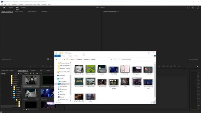Open the Workspaces layout icon in header
The width and height of the screenshot is (201, 113).
tap(188, 8)
